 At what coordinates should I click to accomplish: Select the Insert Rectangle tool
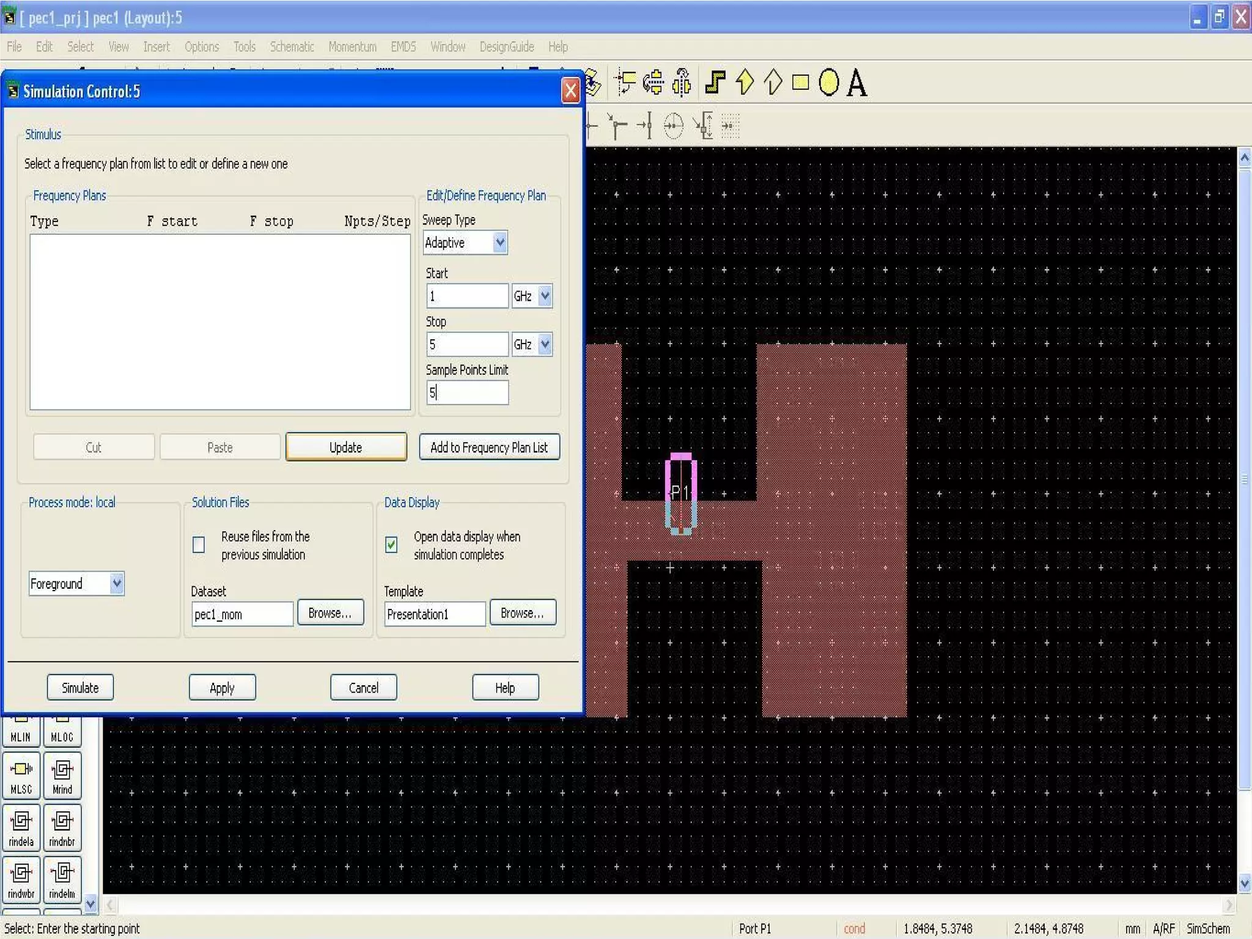800,82
